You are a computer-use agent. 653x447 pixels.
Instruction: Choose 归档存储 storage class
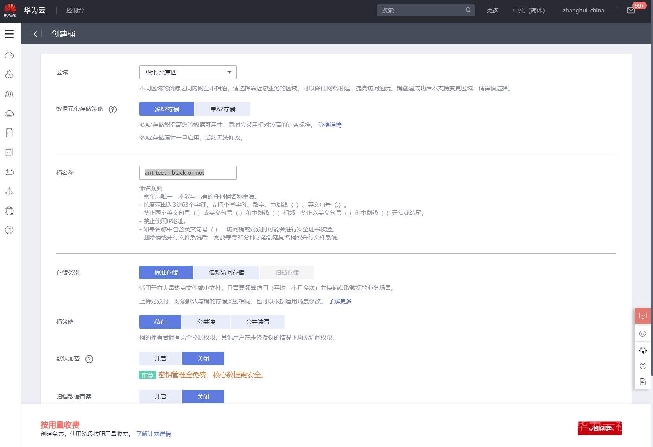click(287, 273)
